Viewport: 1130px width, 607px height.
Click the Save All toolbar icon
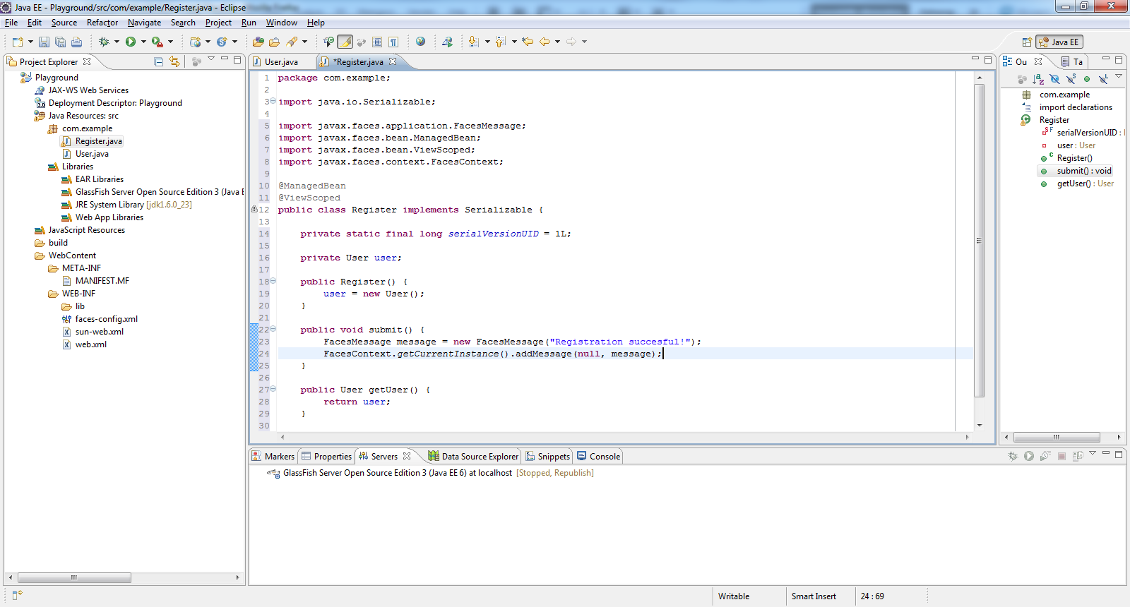pos(60,42)
